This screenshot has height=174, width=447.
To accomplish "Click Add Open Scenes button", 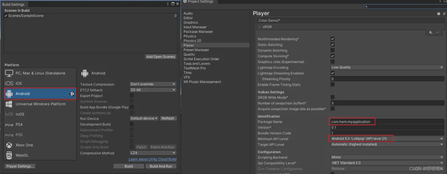I will tap(161, 57).
